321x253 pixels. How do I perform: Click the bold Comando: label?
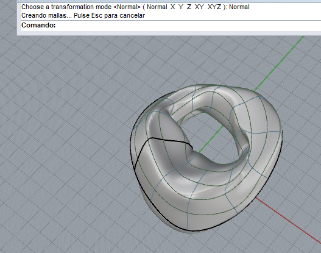pos(38,25)
